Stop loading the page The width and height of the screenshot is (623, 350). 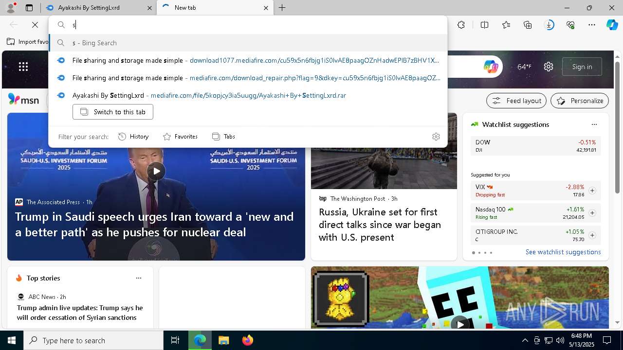[x=35, y=25]
